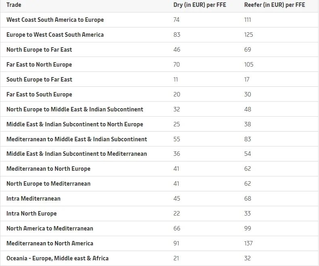
Task: Select the North America to Mediterranean row
Action: point(159,228)
